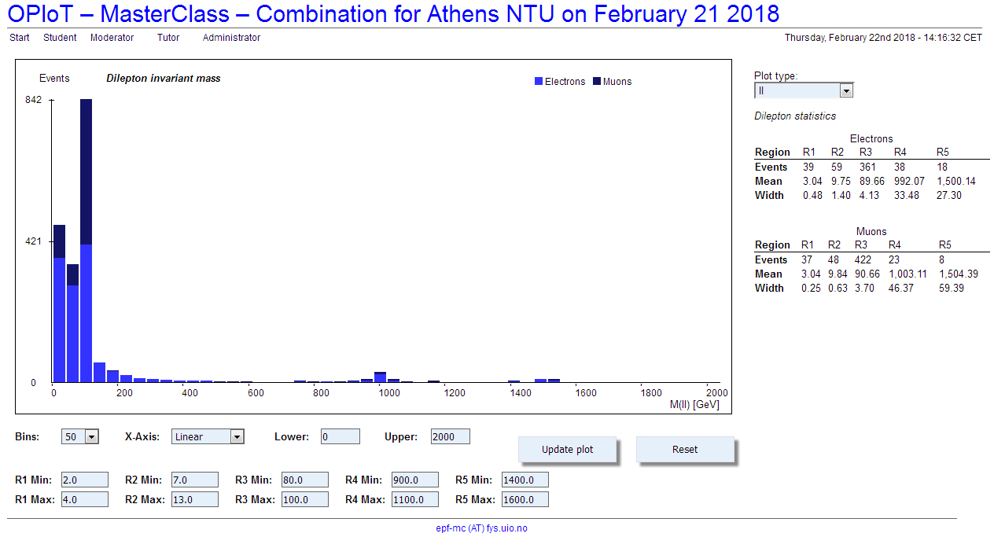Focus the Lower axis limit field
This screenshot has width=994, height=537.
coord(341,436)
